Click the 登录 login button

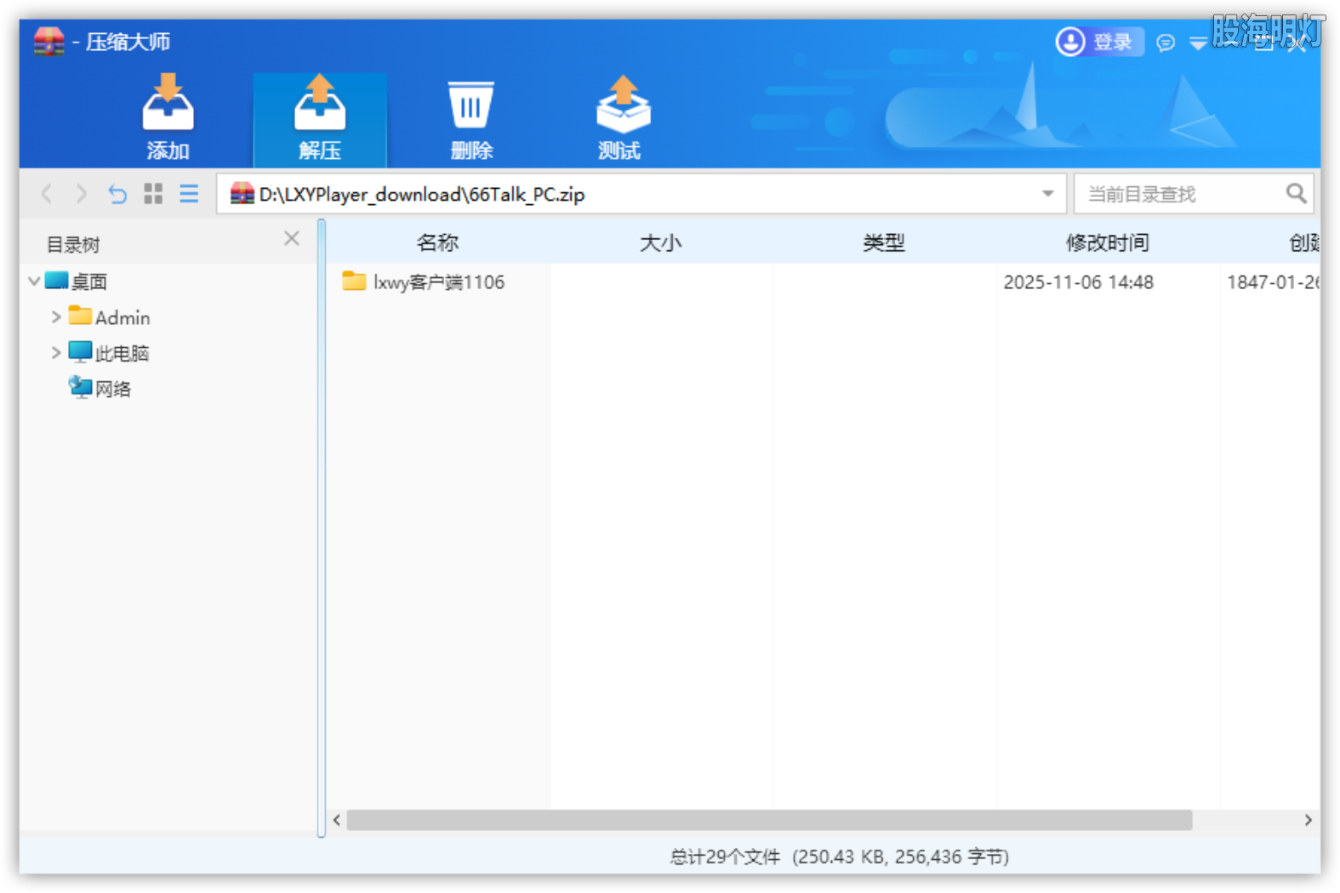tap(1098, 42)
